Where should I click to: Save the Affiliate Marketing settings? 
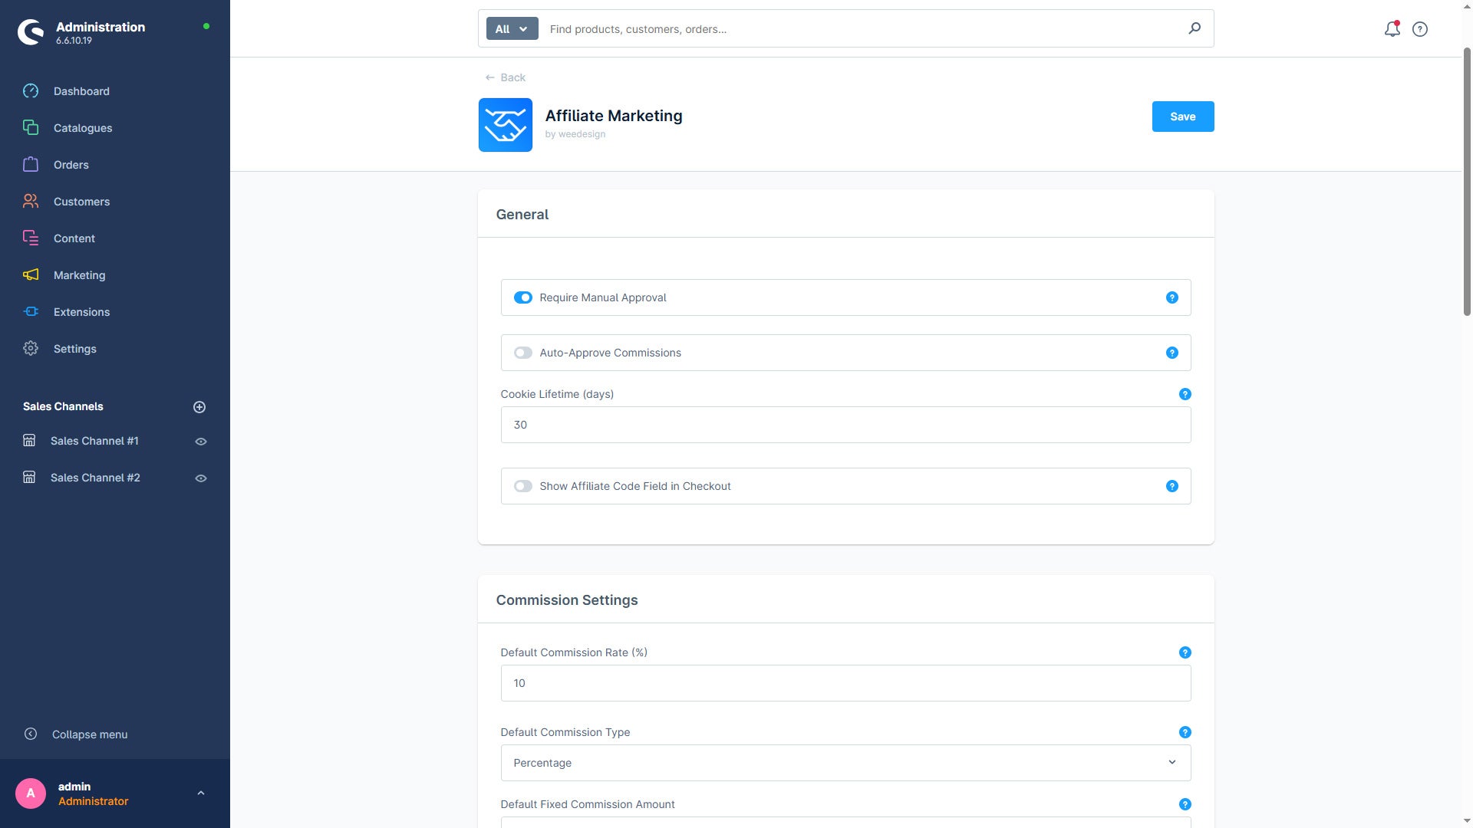(x=1183, y=117)
